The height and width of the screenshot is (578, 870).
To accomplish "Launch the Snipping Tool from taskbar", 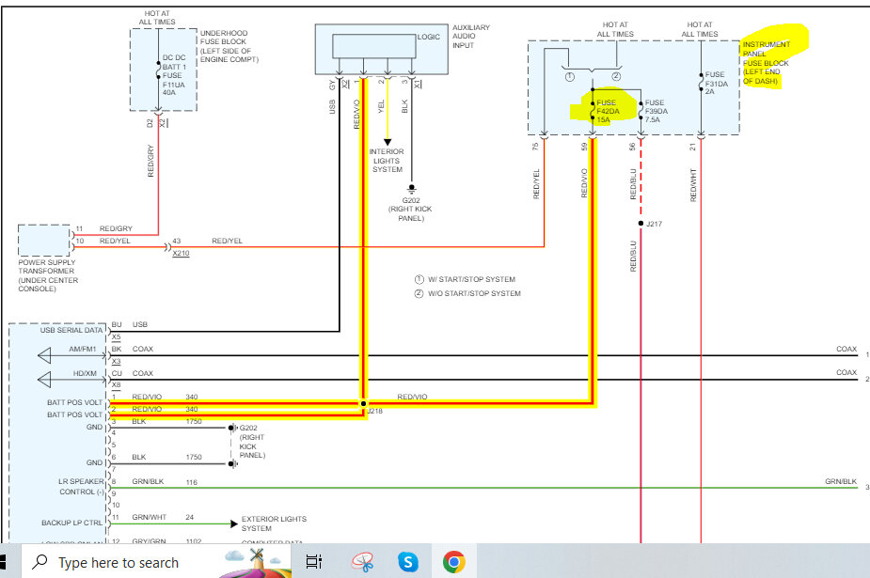I will point(362,562).
